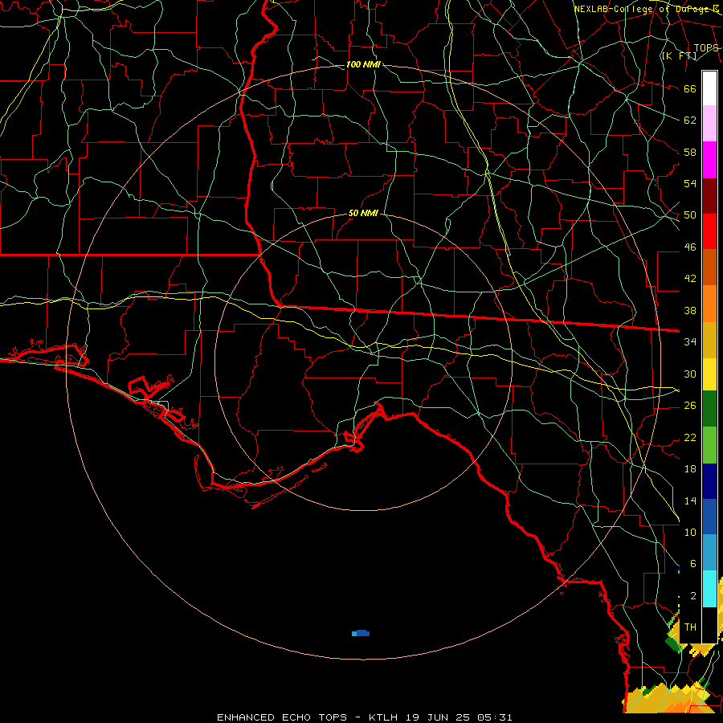Click the '62' label on the tops scale
723x723 pixels.
[x=690, y=120]
